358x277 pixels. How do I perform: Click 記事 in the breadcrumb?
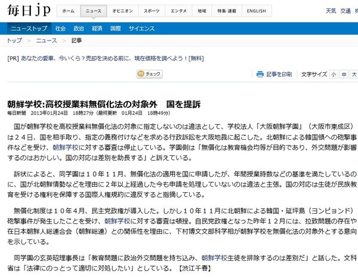pyautogui.click(x=76, y=41)
